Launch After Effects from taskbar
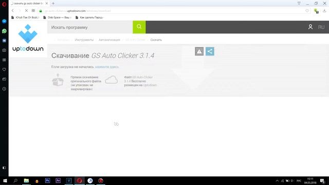 [x=58, y=181]
